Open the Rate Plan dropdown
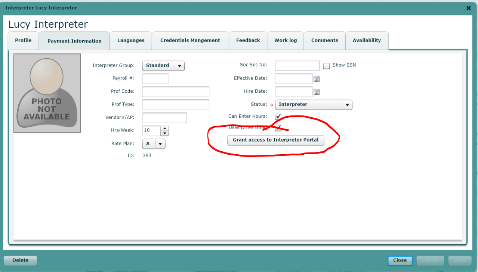478x272 pixels. [154, 144]
